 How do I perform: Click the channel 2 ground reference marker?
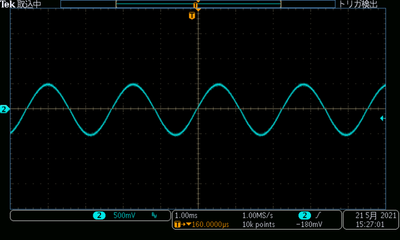click(x=4, y=109)
